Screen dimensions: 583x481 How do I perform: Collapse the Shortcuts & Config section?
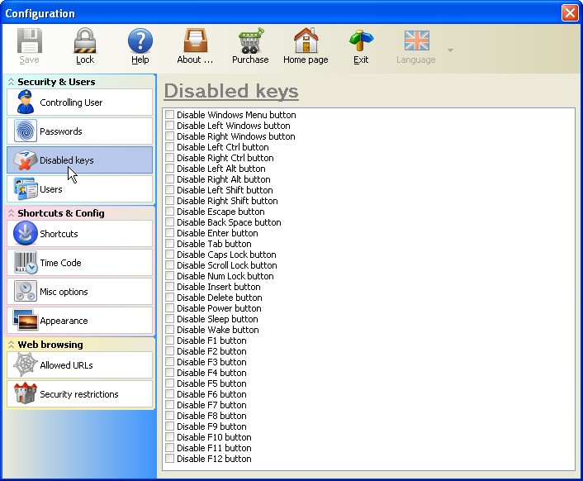point(12,212)
